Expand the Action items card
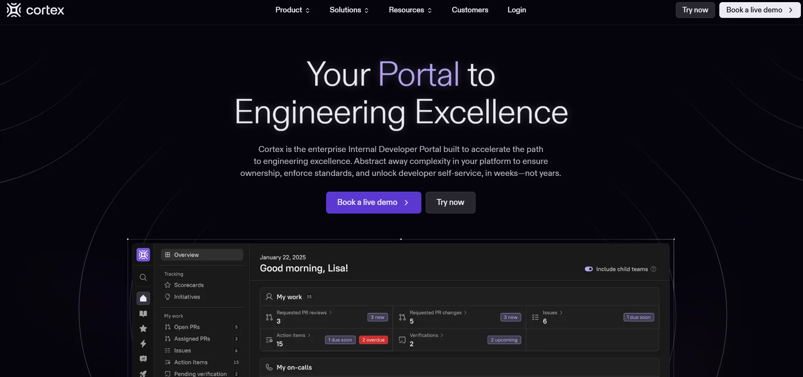This screenshot has height=377, width=803. tap(293, 335)
